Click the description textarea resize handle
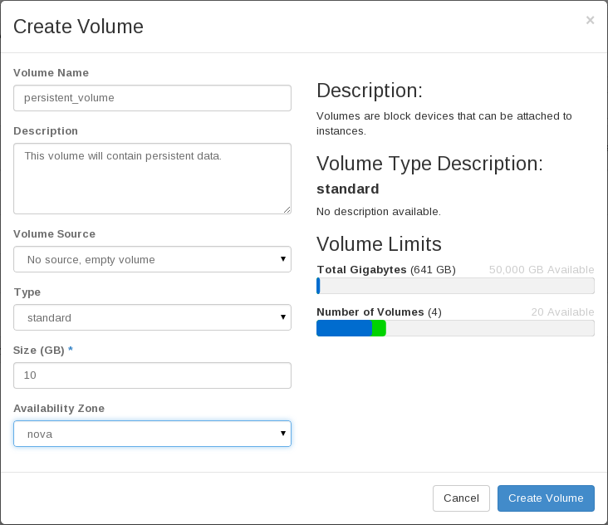This screenshot has width=608, height=525. click(x=287, y=210)
